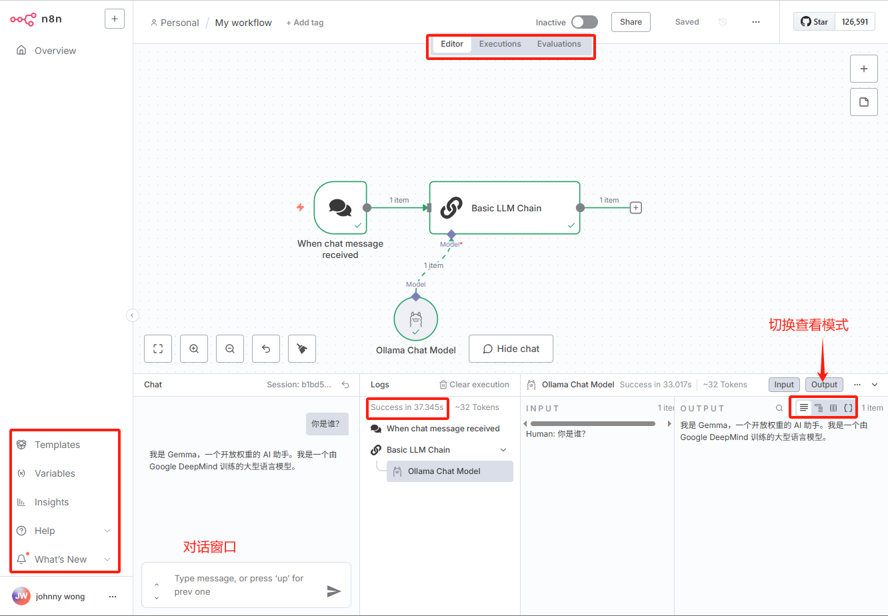
Task: Toggle the Input panel button
Action: tap(784, 385)
